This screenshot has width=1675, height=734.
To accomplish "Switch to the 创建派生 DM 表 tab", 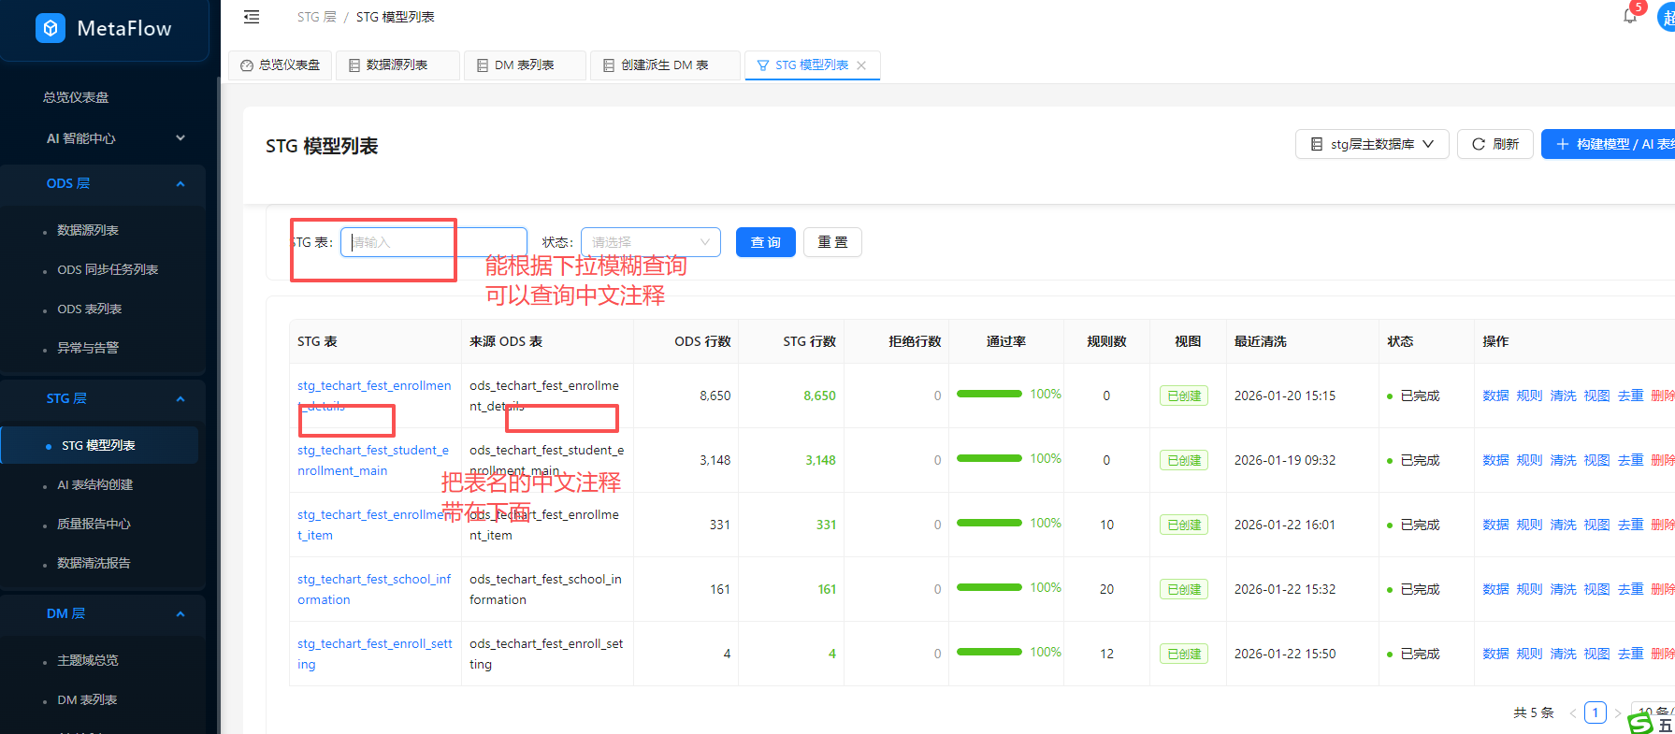I will [x=664, y=65].
